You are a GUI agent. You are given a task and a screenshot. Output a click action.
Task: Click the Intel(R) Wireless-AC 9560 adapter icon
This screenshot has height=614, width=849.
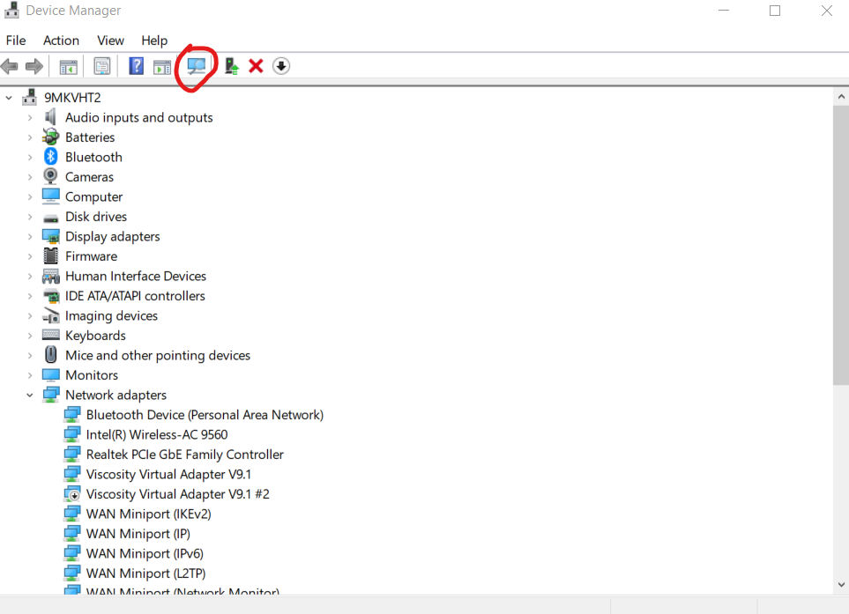pyautogui.click(x=72, y=434)
